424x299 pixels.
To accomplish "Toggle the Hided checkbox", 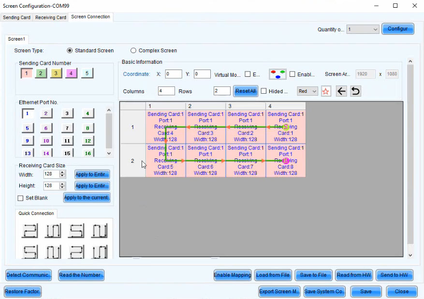I will pyautogui.click(x=263, y=91).
